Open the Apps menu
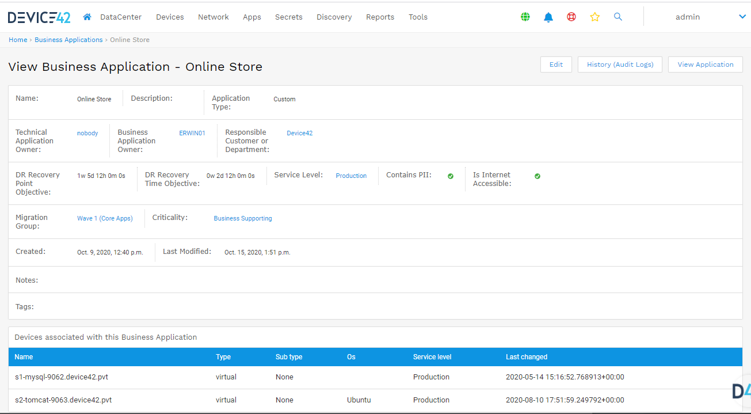The image size is (751, 414). click(x=252, y=17)
